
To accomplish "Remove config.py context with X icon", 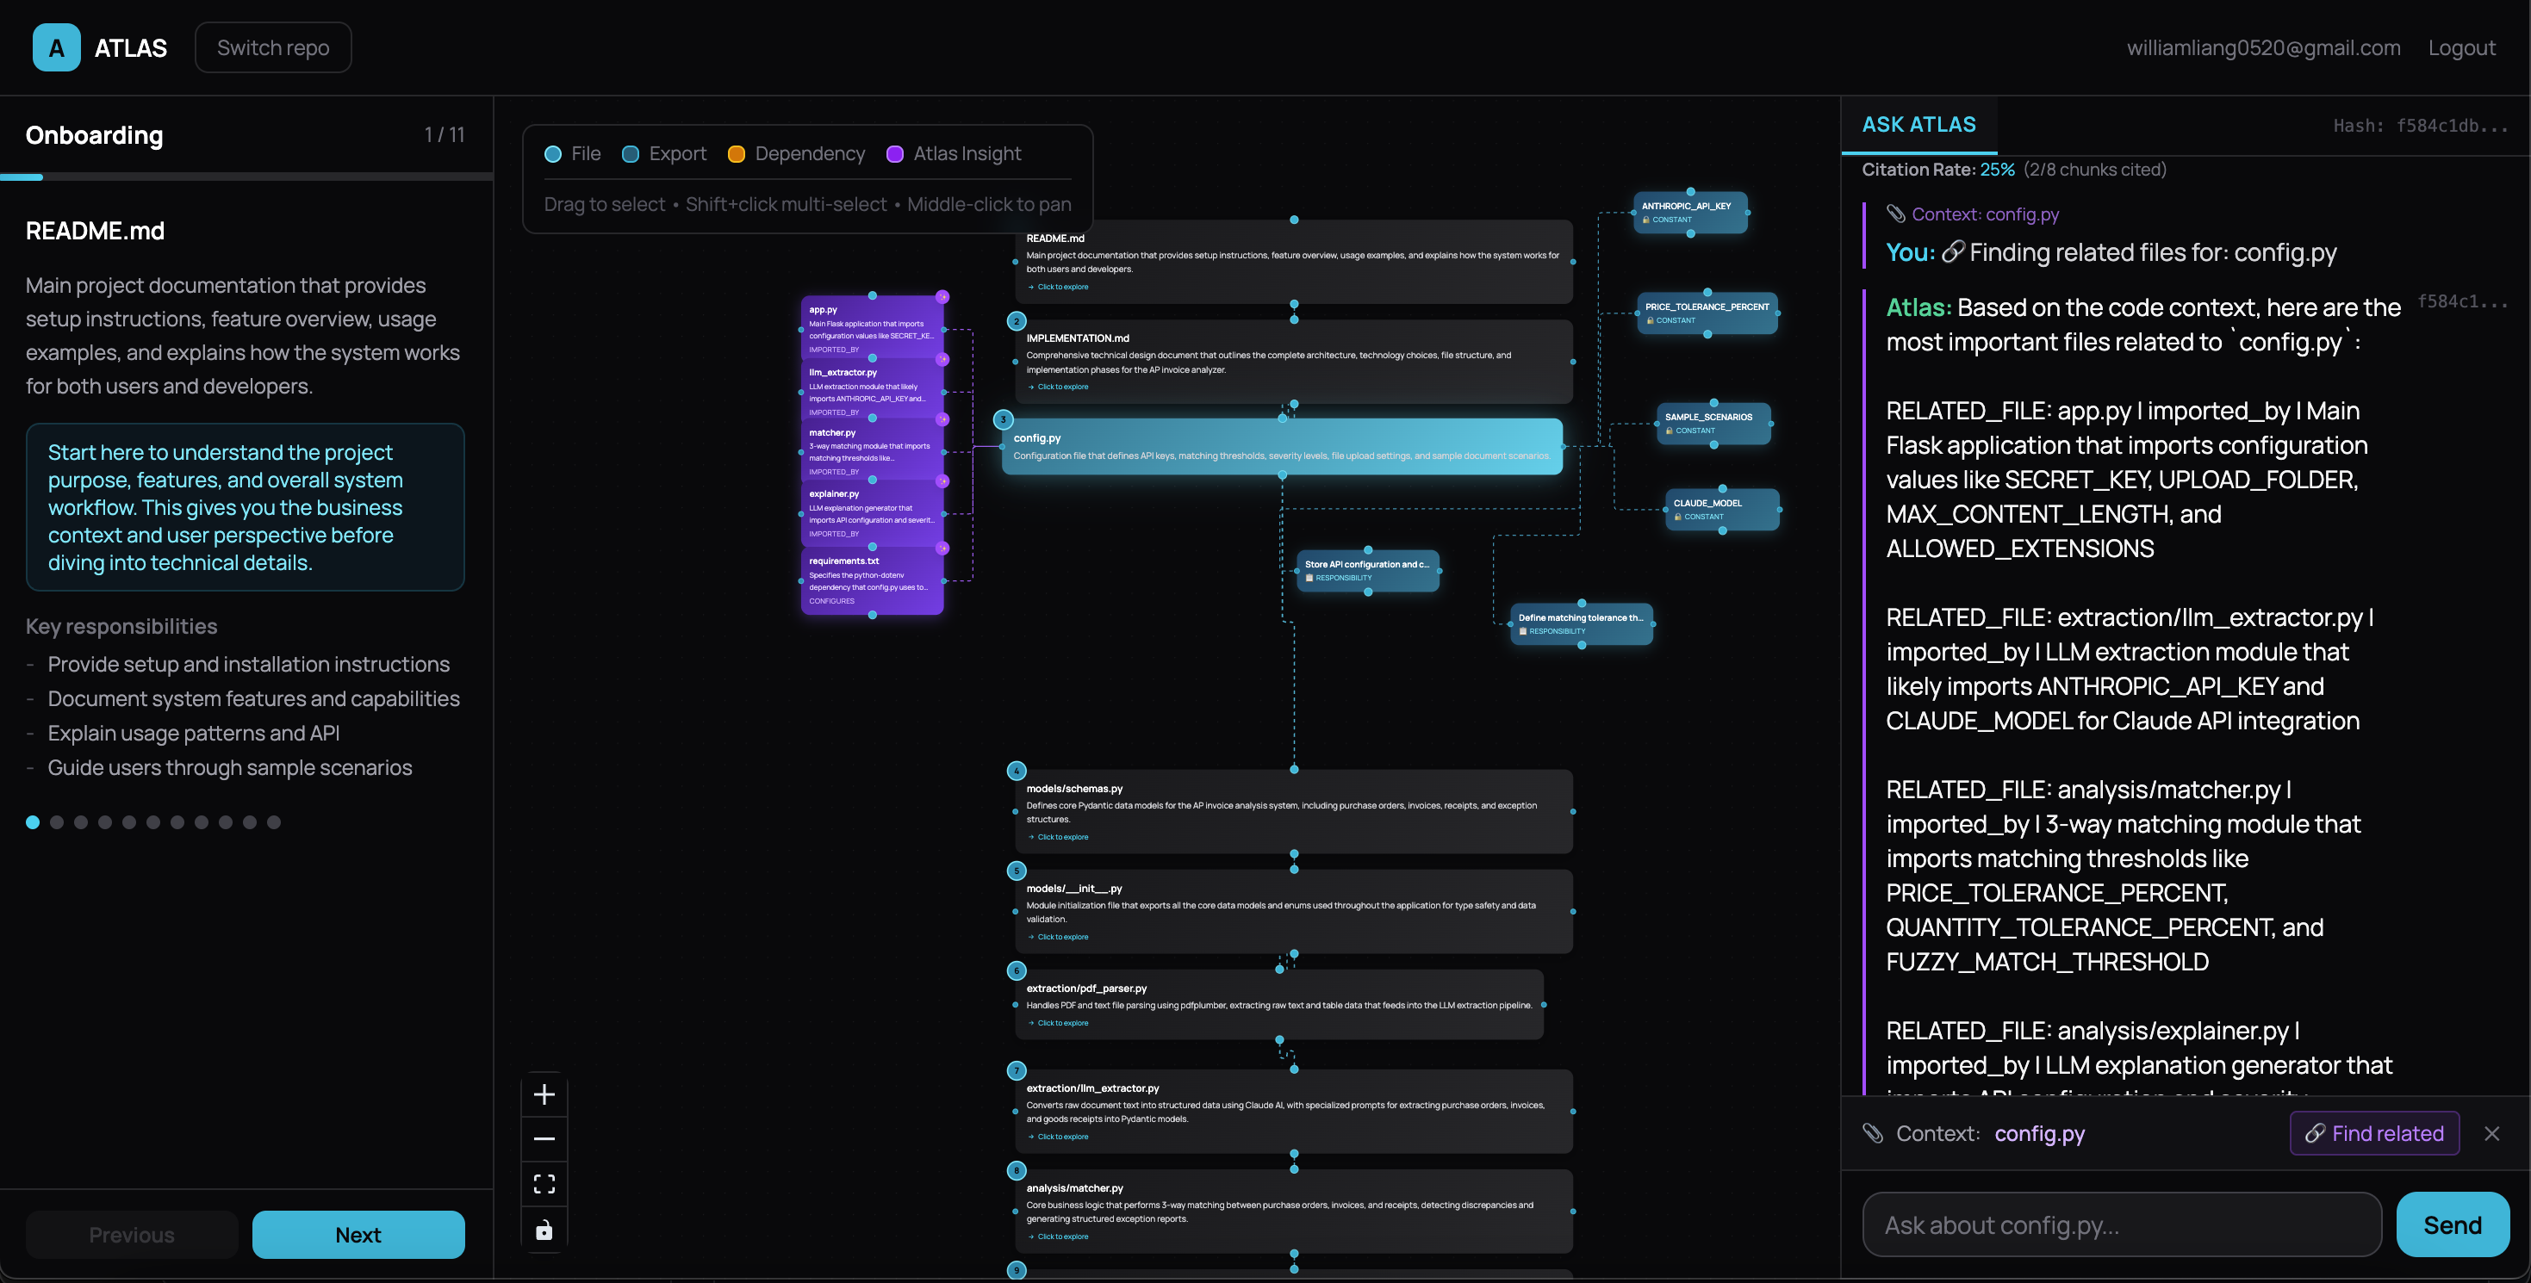I will tap(2491, 1132).
